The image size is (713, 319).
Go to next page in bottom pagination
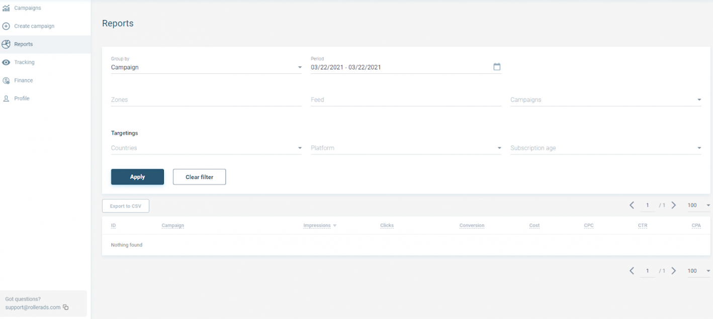click(x=674, y=271)
